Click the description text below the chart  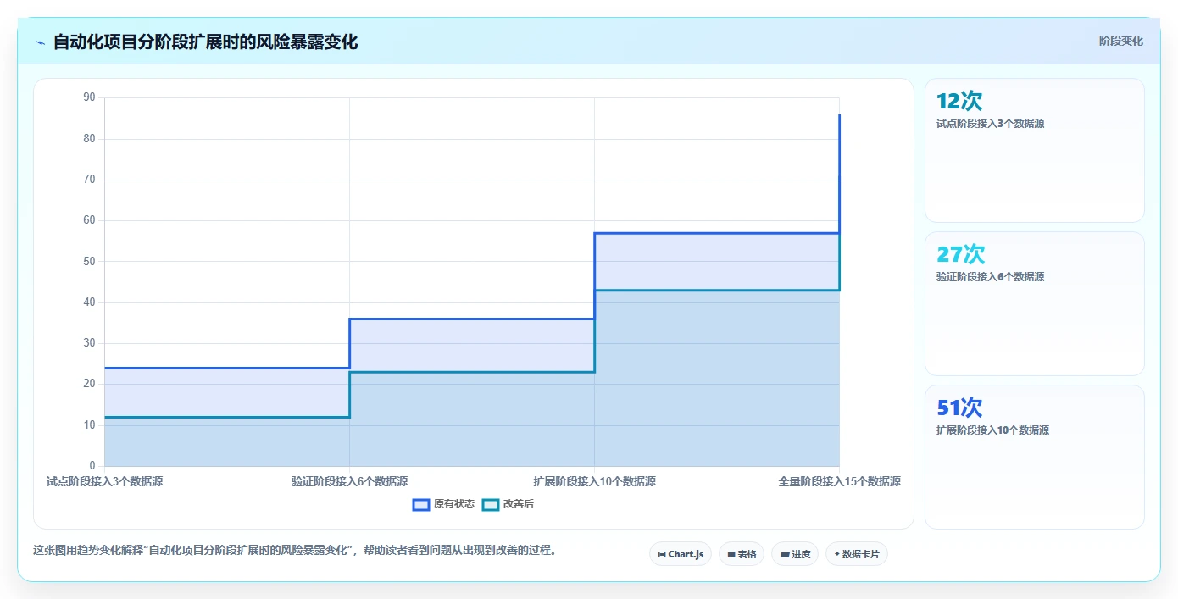tap(296, 550)
